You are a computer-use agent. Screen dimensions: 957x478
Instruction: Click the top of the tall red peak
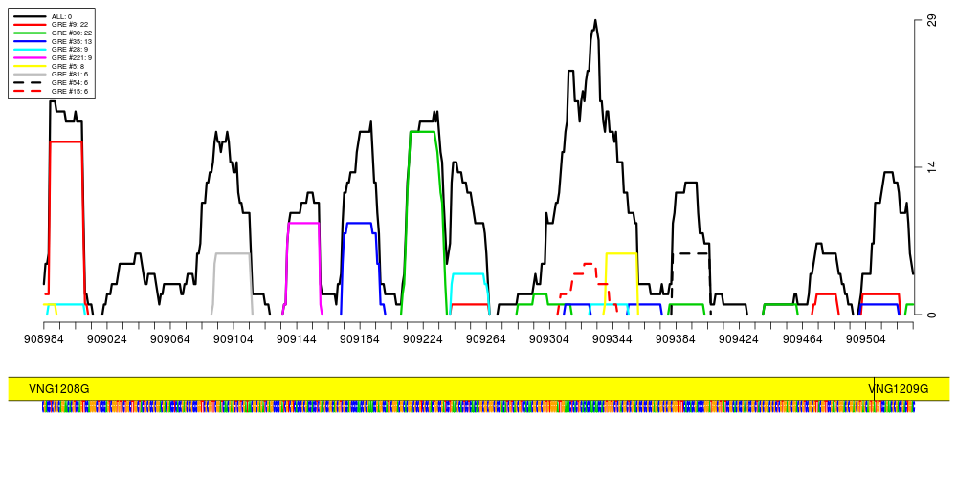click(65, 142)
